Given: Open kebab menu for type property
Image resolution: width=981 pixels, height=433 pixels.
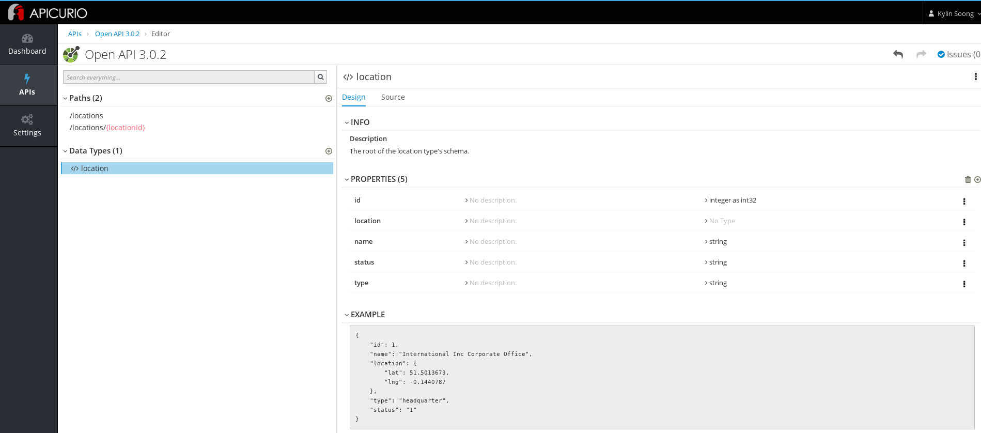Looking at the screenshot, I should point(964,284).
